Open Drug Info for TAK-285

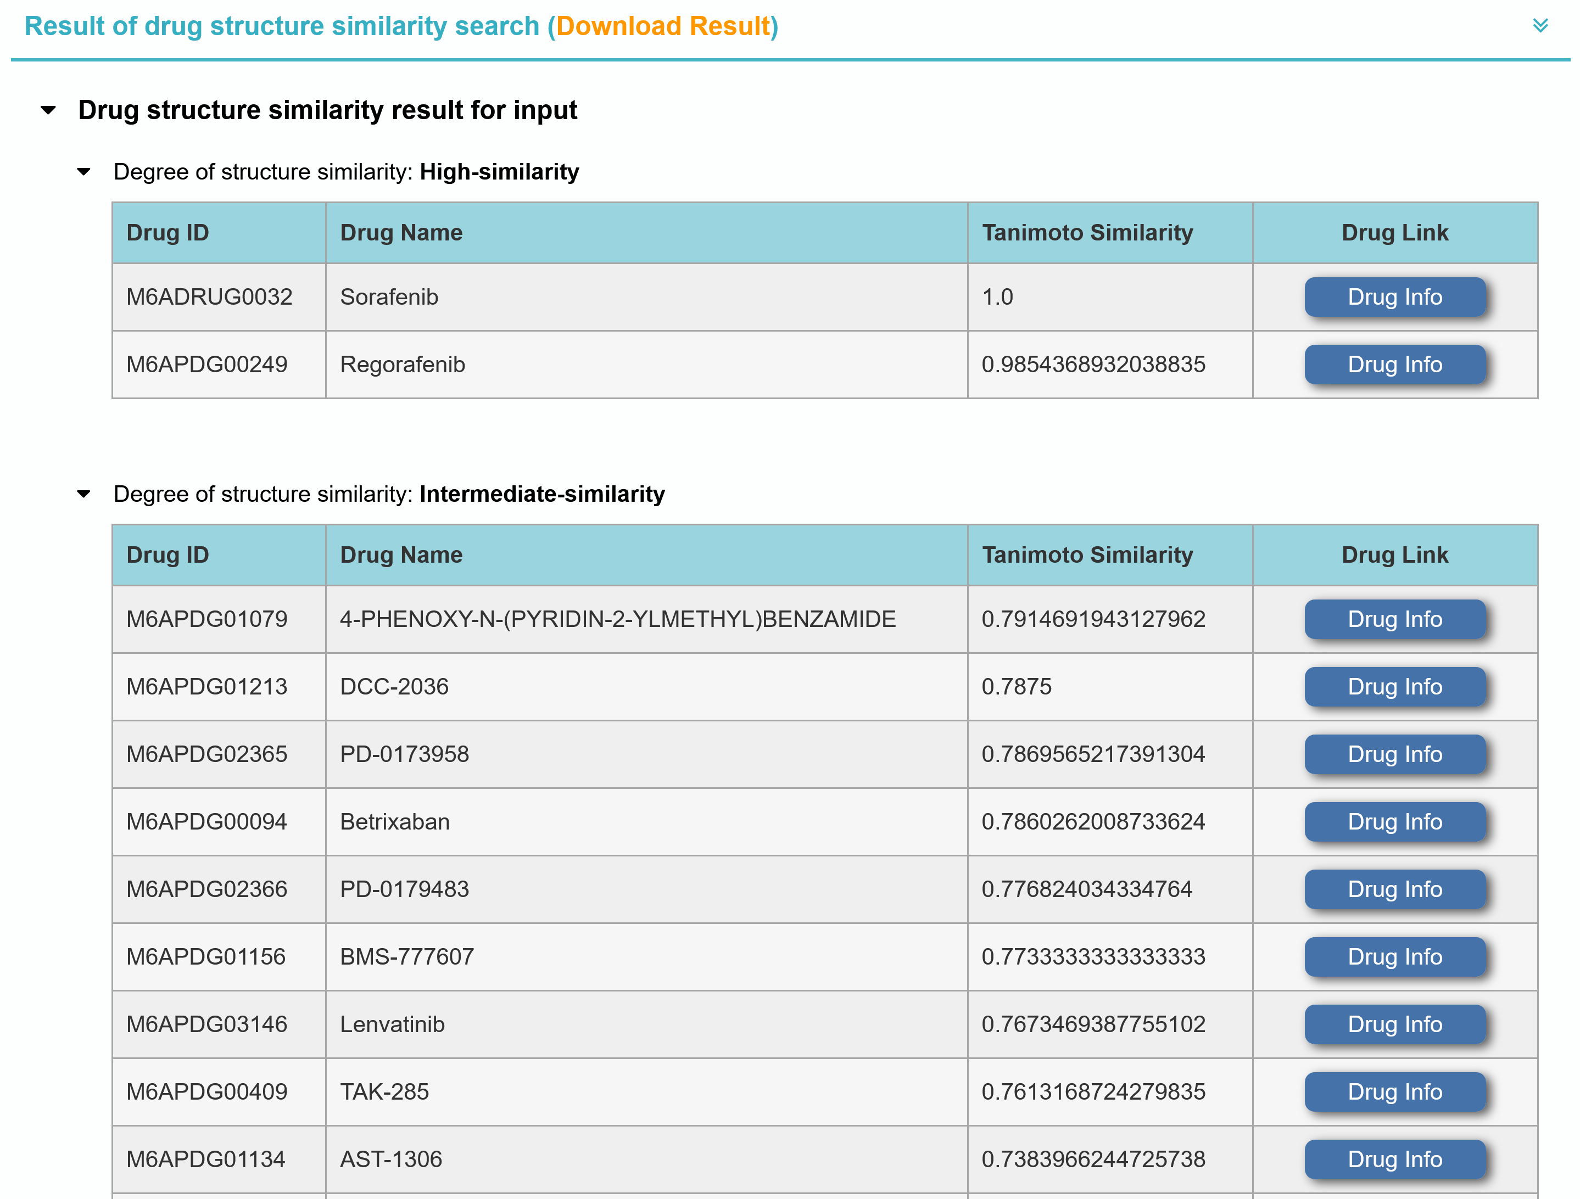tap(1394, 1091)
